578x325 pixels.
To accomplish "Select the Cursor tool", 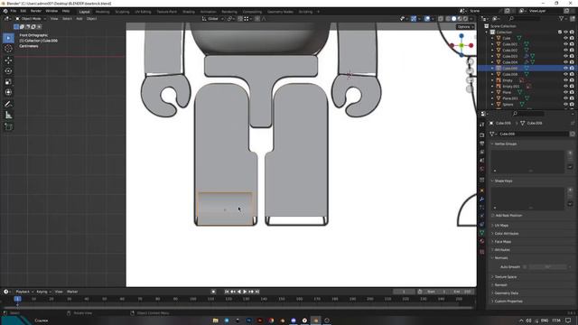I will point(8,49).
